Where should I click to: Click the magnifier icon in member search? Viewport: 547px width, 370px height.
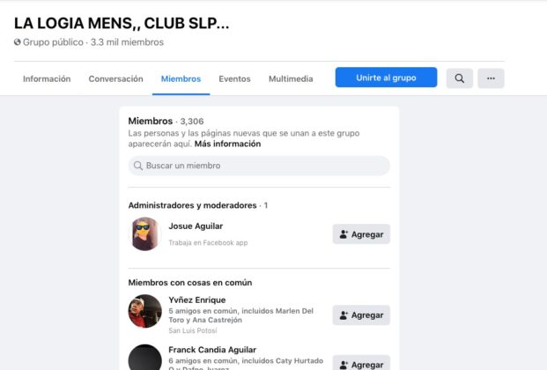[x=138, y=166]
